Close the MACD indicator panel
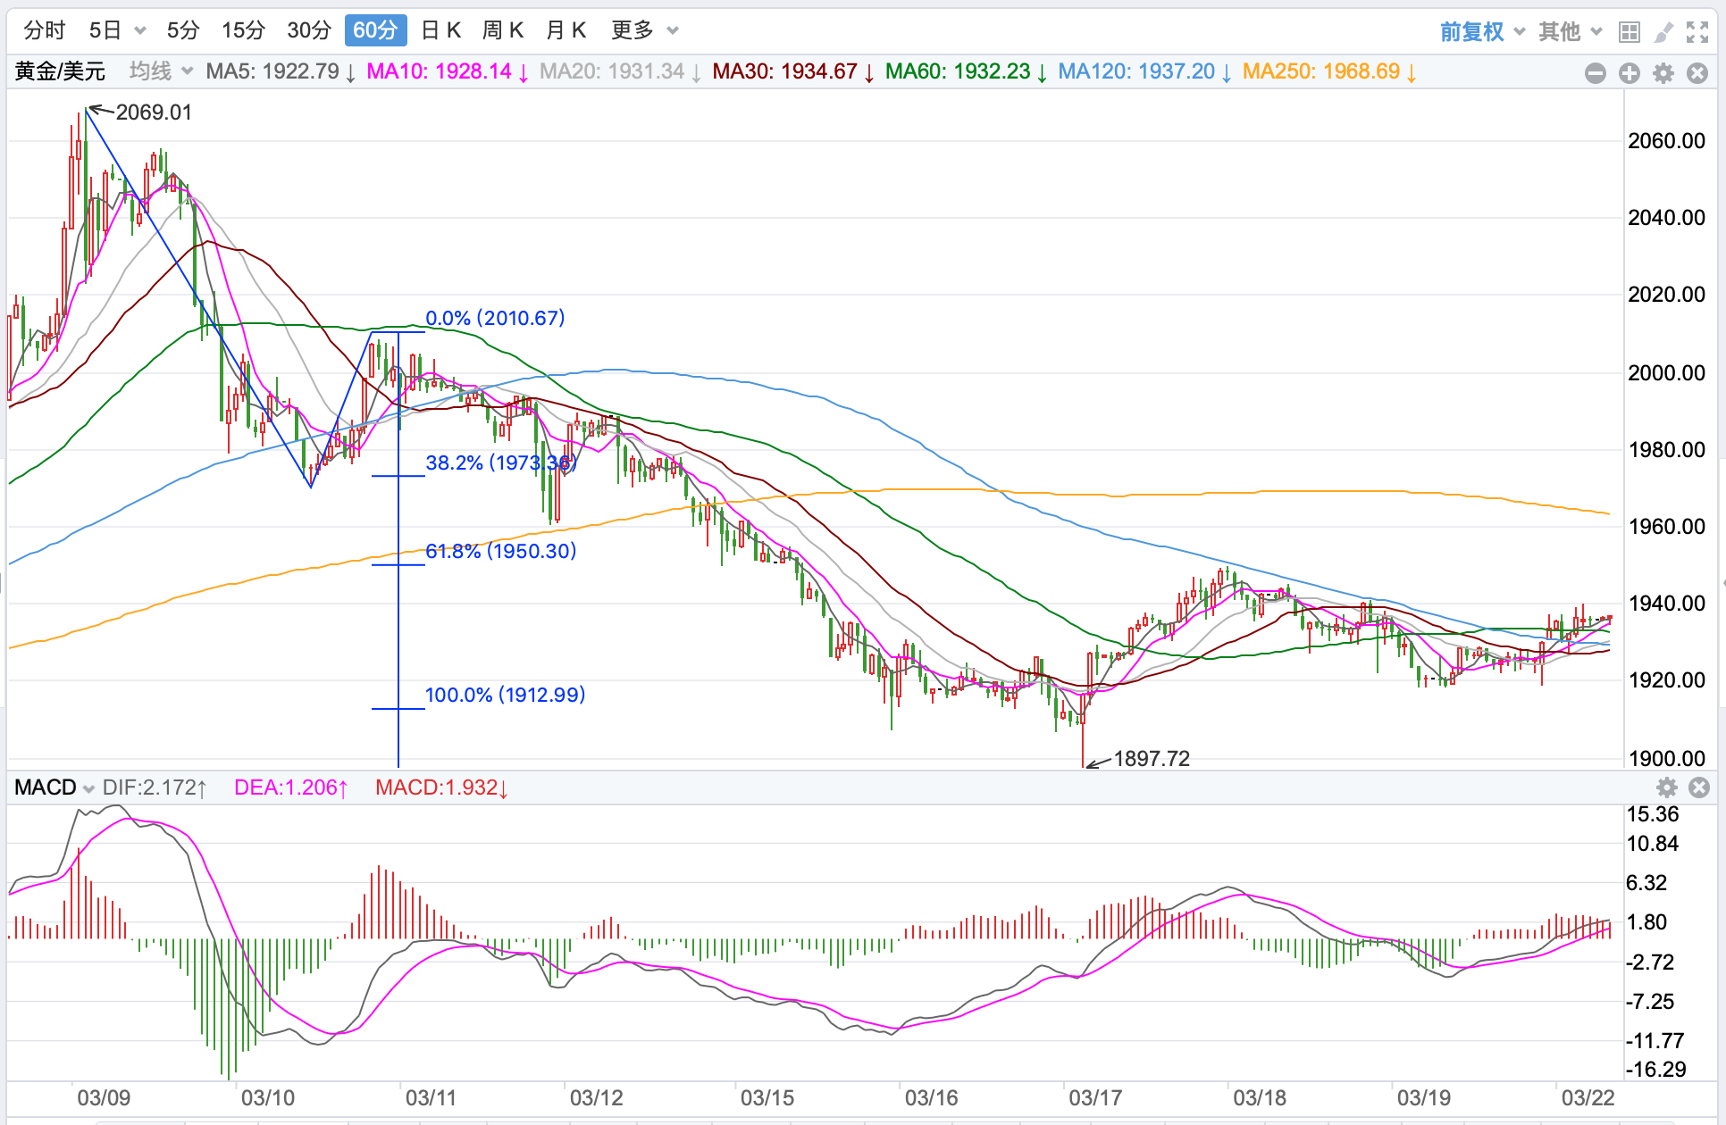 (x=1699, y=787)
